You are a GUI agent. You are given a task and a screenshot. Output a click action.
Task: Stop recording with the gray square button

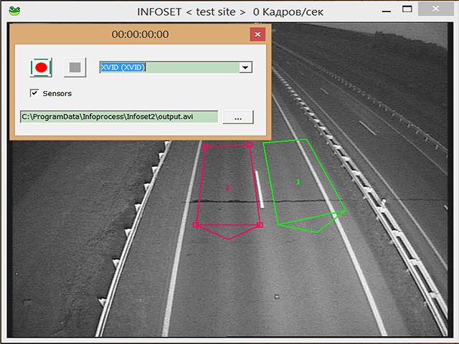[75, 67]
